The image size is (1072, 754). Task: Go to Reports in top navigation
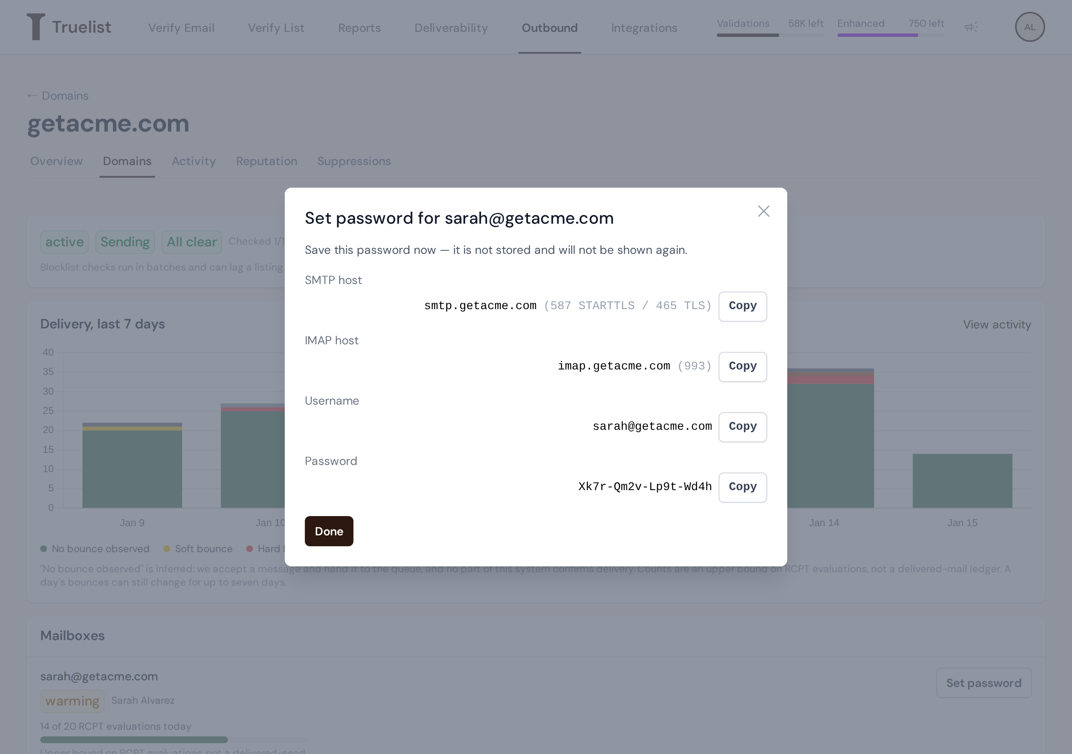(360, 28)
